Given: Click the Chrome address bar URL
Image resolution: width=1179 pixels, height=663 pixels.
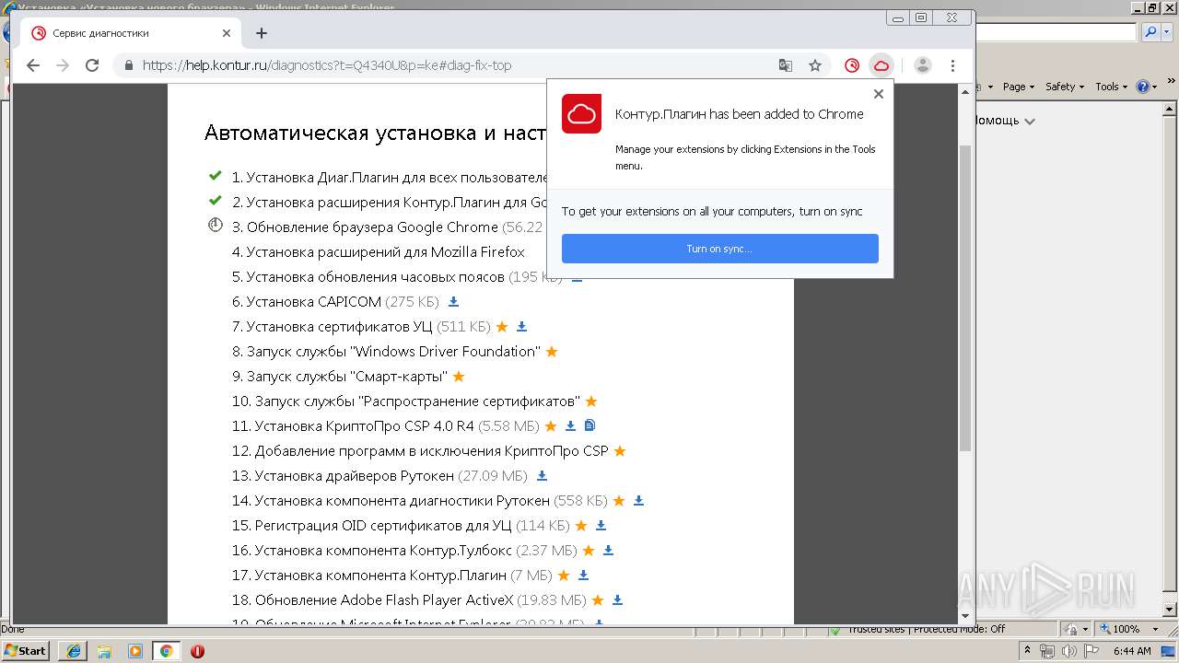Looking at the screenshot, I should pyautogui.click(x=327, y=65).
